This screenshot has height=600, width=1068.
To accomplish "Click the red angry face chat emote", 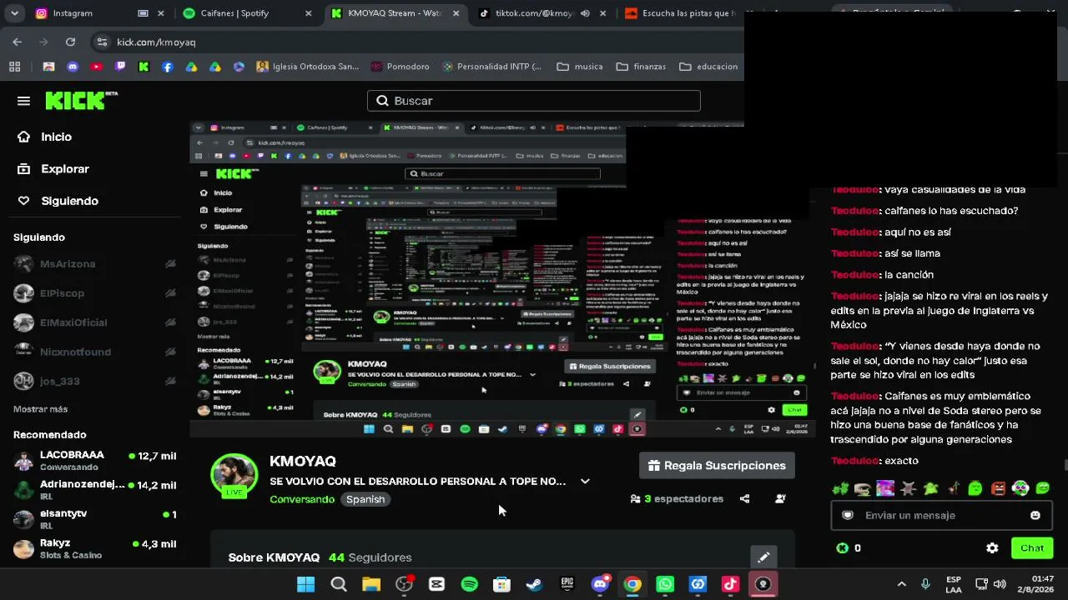I will point(998,488).
